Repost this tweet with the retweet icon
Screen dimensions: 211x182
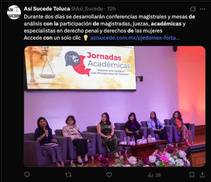point(68,175)
